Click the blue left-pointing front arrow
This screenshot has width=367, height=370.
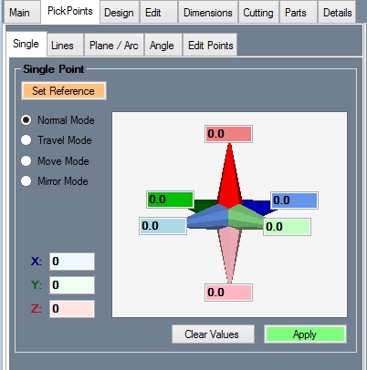tap(207, 216)
